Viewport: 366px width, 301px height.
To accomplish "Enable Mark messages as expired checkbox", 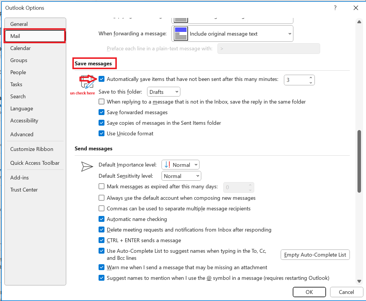I will pyautogui.click(x=102, y=186).
